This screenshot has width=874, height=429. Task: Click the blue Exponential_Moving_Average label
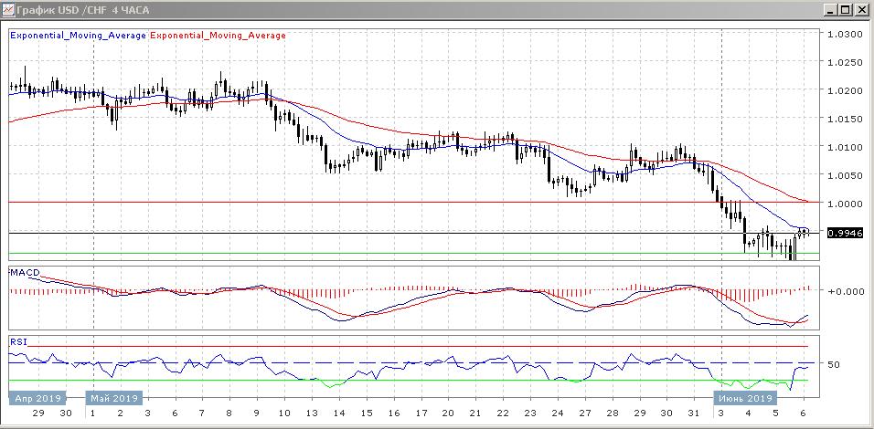click(x=79, y=35)
